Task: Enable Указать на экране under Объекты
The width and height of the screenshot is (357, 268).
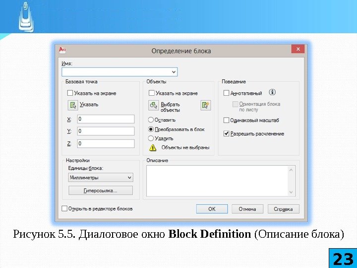Action: pyautogui.click(x=151, y=93)
